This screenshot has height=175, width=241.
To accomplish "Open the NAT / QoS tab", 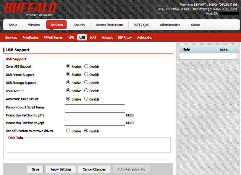I will [x=142, y=25].
